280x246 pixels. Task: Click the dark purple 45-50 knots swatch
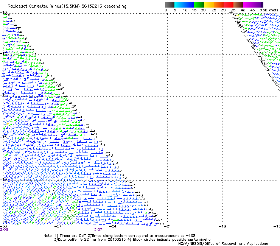258,5
